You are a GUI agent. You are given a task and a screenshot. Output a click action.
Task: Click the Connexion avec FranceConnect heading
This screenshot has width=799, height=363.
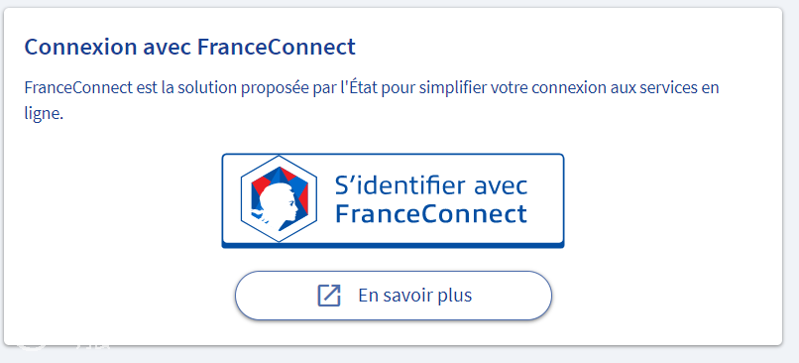click(189, 48)
